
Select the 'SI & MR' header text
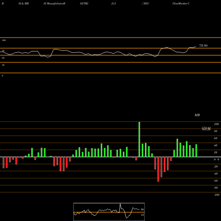(23, 4)
